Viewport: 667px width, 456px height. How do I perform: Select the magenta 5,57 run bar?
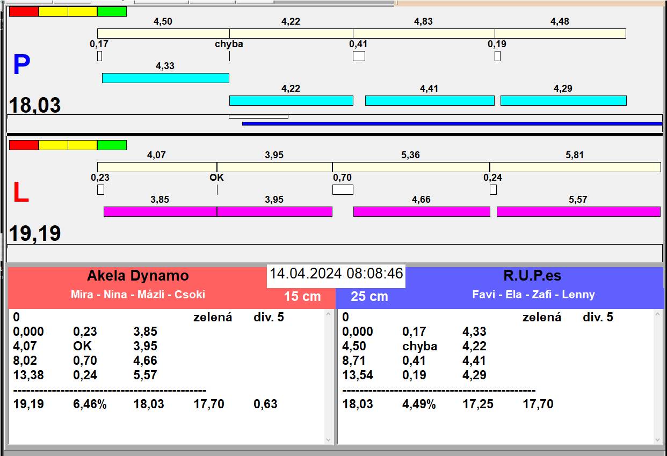tap(578, 211)
